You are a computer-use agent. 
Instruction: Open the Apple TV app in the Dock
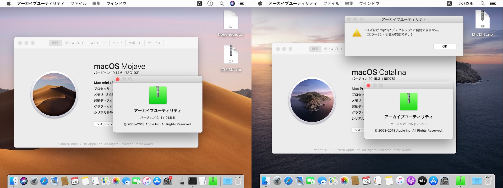point(422,181)
